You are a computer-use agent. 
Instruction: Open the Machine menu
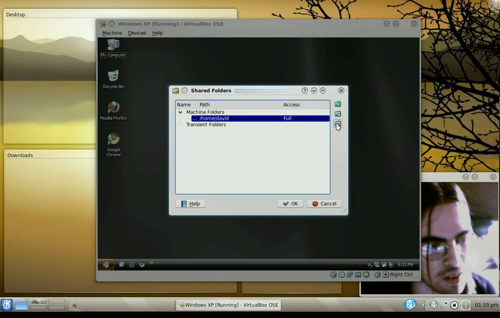(x=112, y=33)
